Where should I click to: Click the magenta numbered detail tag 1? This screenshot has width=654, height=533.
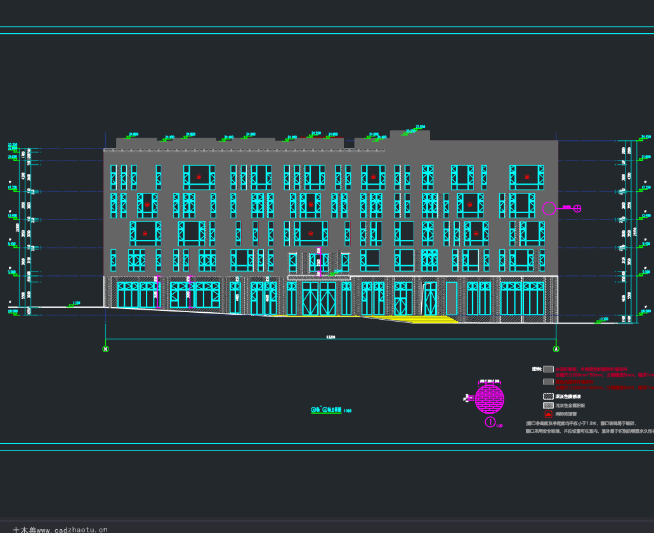point(490,422)
